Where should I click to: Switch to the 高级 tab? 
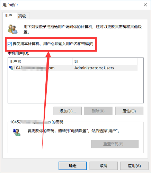click(x=24, y=16)
